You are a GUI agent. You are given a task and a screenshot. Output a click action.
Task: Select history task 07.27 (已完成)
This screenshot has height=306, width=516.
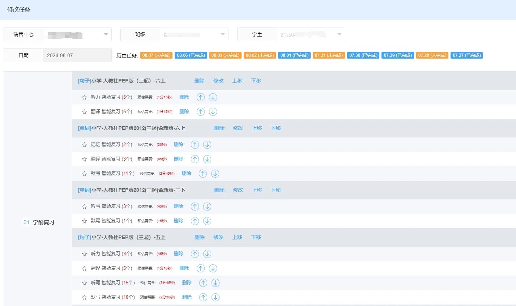[x=467, y=55]
